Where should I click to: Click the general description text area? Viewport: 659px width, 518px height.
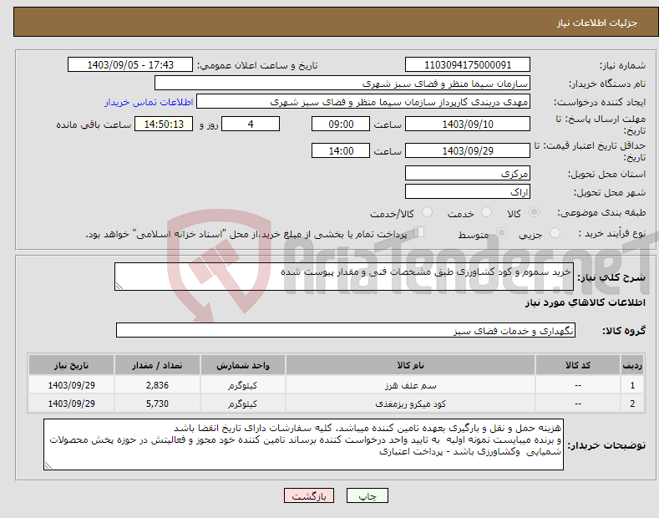[x=344, y=277]
